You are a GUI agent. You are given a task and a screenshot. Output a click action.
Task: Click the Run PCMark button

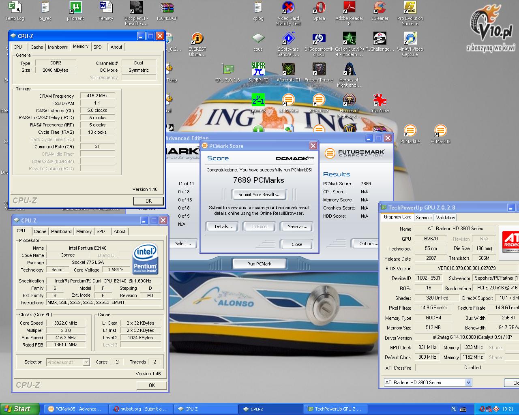pyautogui.click(x=259, y=264)
